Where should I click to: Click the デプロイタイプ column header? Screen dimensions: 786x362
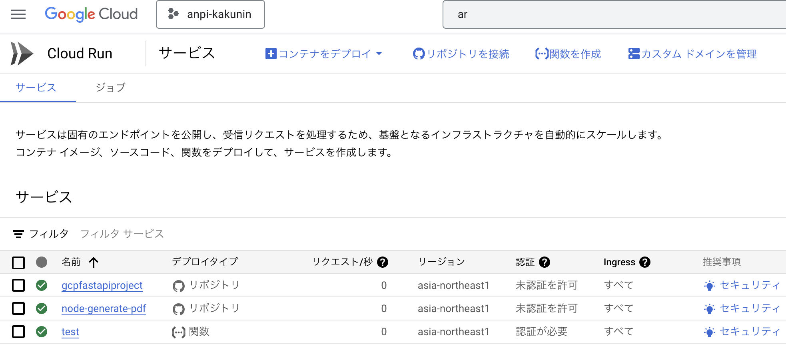[x=205, y=262]
